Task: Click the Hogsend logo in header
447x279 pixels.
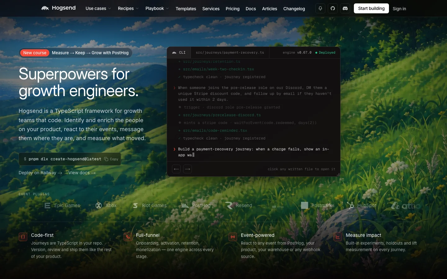Action: click(58, 8)
